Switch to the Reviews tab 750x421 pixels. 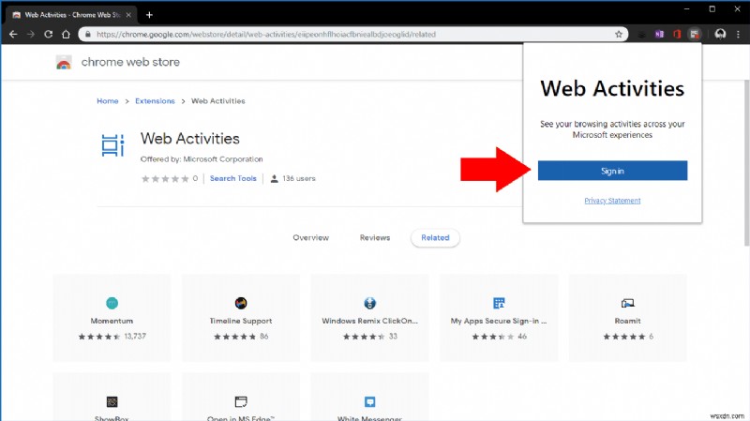click(375, 238)
